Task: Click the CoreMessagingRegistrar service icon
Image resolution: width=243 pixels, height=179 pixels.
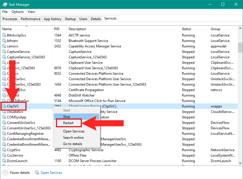Action: 4,134
